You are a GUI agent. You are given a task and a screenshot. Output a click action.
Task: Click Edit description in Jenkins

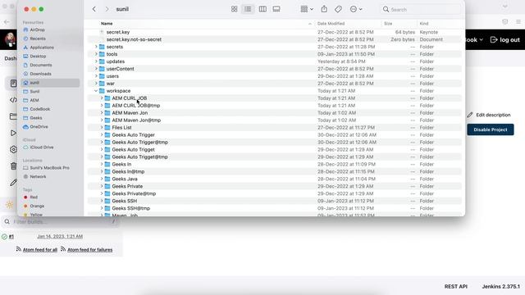point(489,115)
